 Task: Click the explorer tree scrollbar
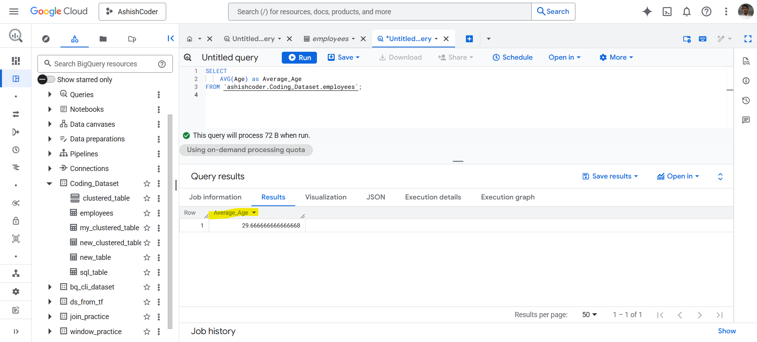pos(170,221)
